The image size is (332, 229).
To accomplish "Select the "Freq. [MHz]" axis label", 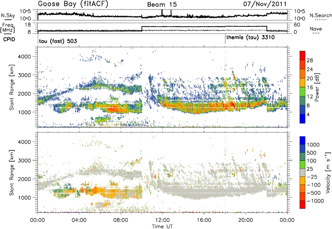I will point(7,28).
